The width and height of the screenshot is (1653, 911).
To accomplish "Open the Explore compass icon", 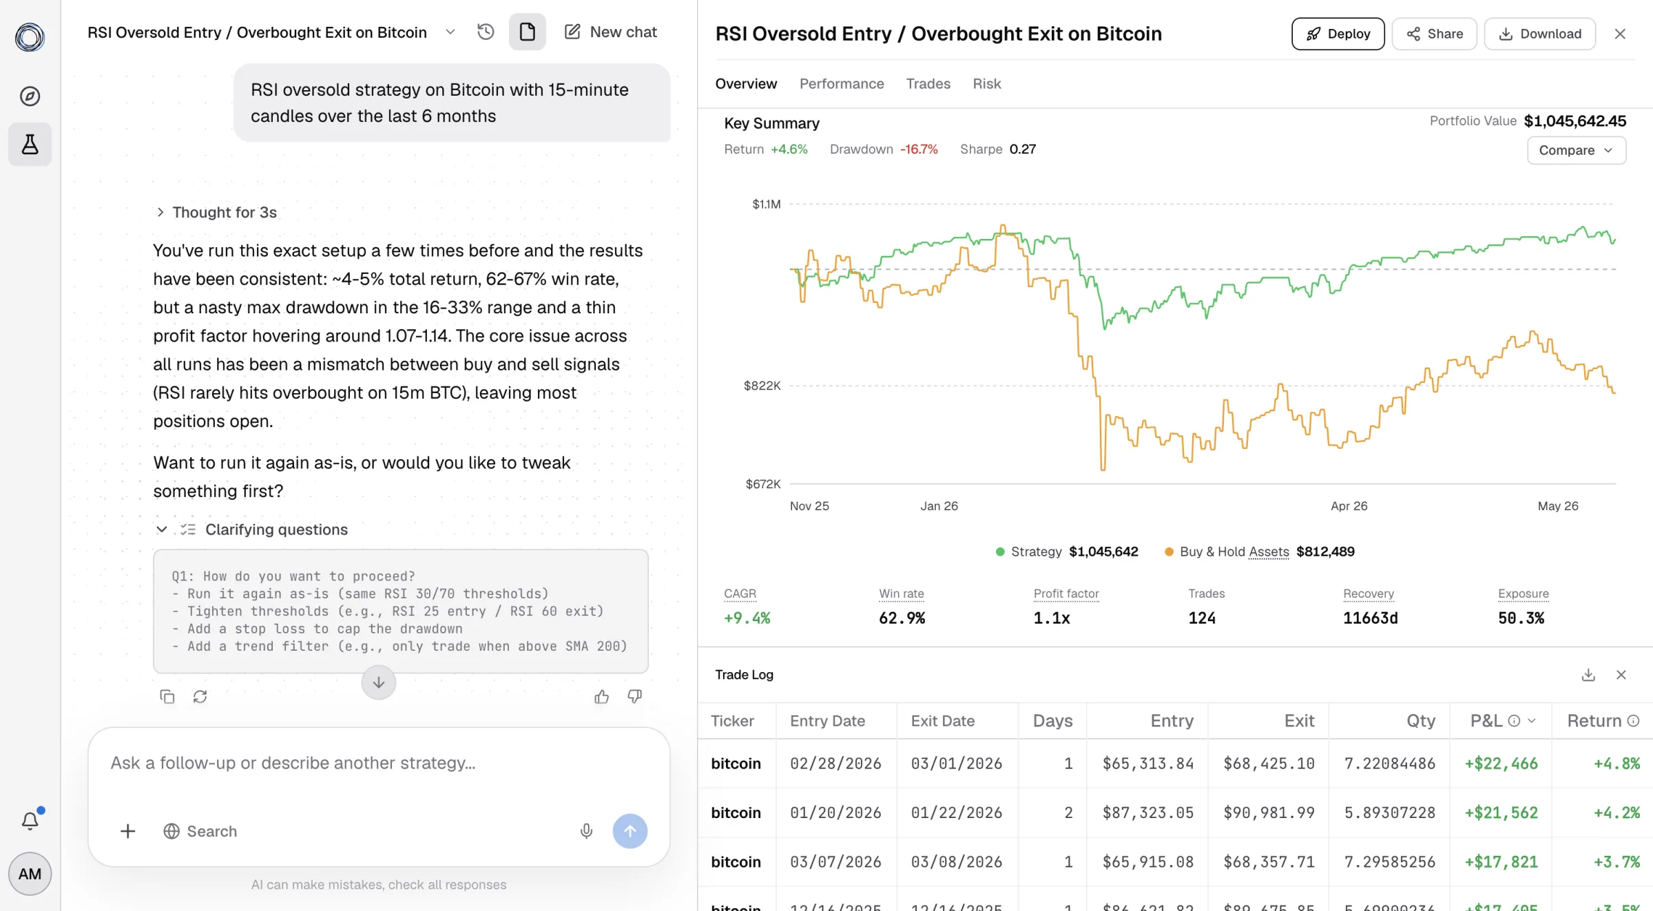I will [30, 96].
